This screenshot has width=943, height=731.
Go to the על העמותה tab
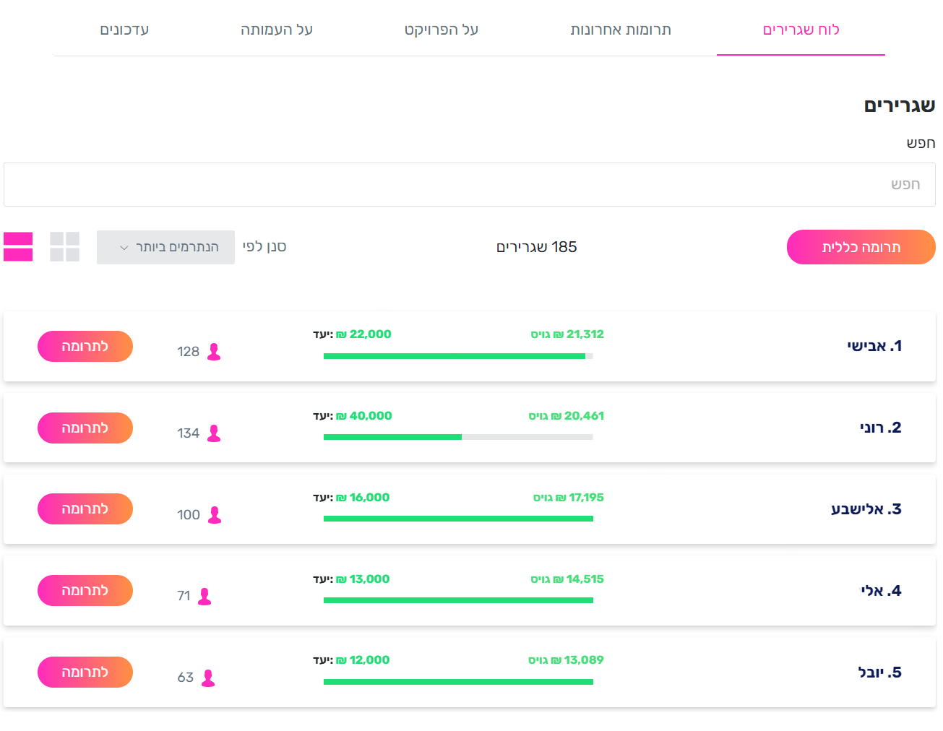coord(276,30)
